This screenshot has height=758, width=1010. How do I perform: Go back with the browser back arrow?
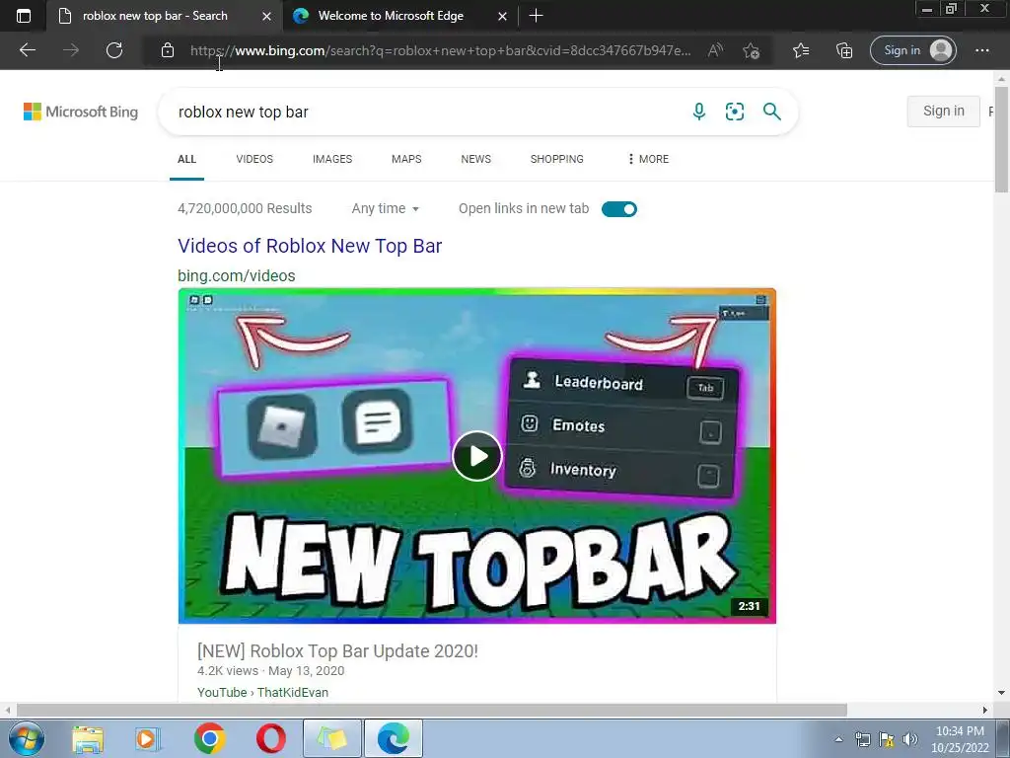click(27, 50)
